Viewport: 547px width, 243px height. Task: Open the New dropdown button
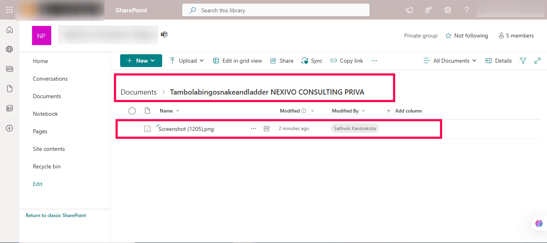pos(141,61)
